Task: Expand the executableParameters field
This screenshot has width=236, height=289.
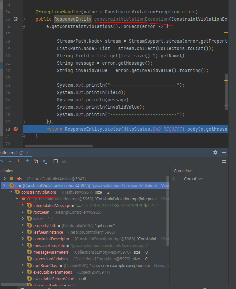Action: 23,272
